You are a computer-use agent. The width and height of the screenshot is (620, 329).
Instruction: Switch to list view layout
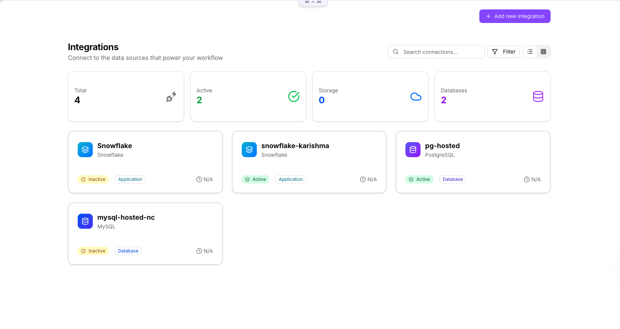click(x=530, y=52)
